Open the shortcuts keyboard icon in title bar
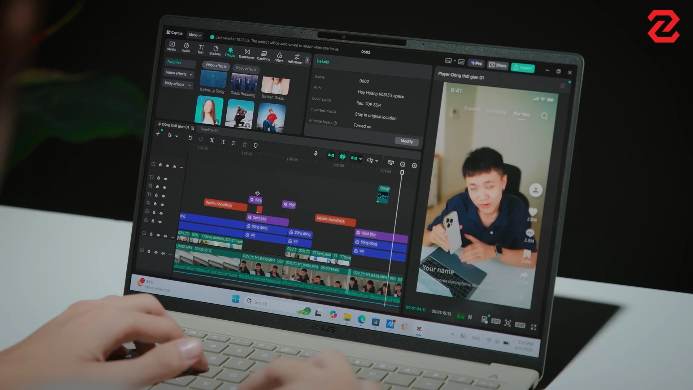The width and height of the screenshot is (693, 390). click(461, 62)
